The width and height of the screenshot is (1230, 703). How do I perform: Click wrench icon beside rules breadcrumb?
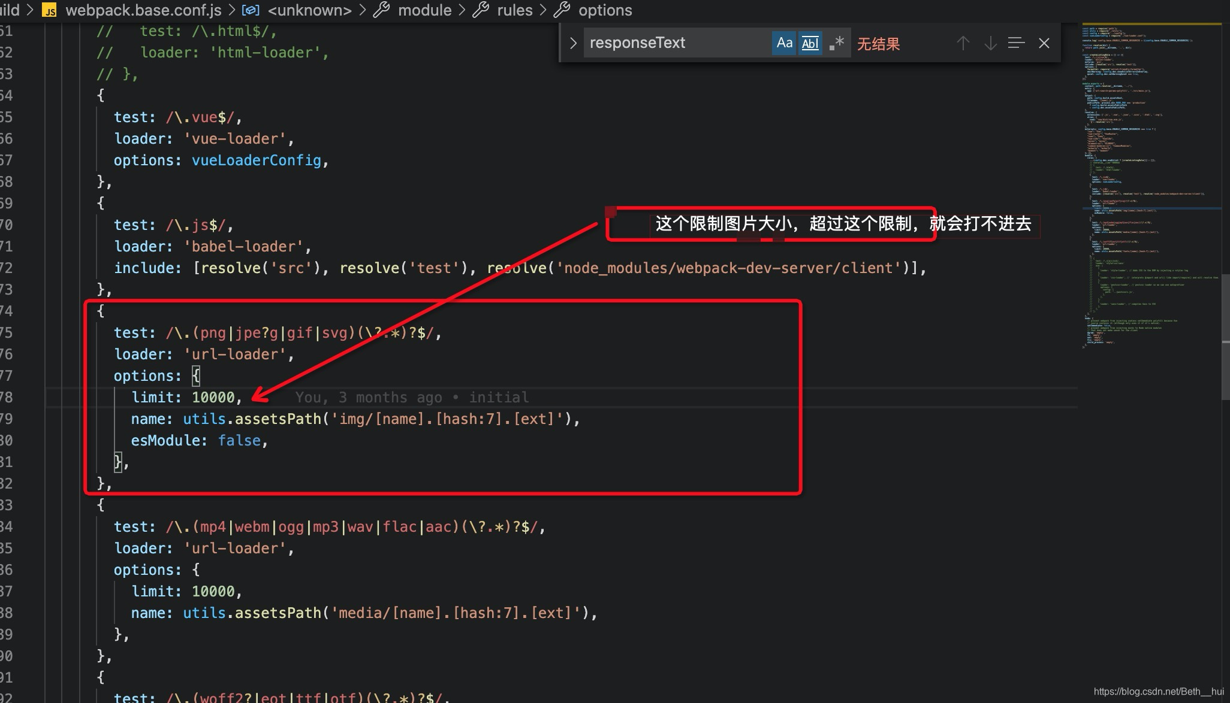pyautogui.click(x=481, y=10)
